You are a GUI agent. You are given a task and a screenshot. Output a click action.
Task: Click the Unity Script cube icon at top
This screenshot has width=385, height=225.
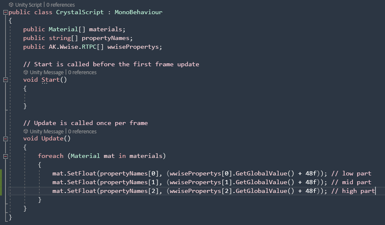tap(11, 5)
